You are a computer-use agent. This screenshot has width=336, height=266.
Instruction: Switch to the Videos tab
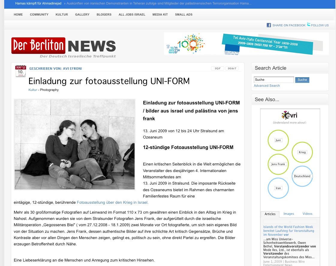pos(307,214)
